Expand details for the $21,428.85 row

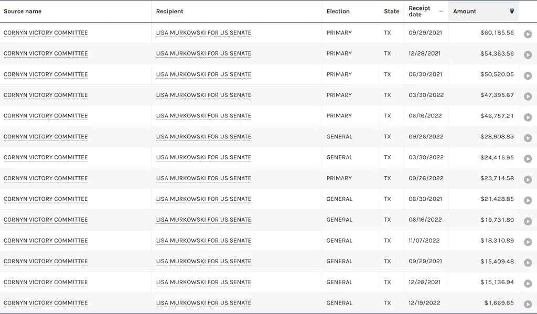(528, 200)
